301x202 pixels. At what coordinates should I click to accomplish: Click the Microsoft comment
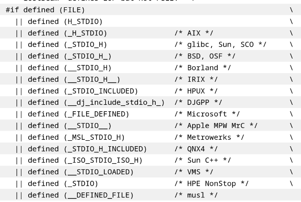pos(207,114)
